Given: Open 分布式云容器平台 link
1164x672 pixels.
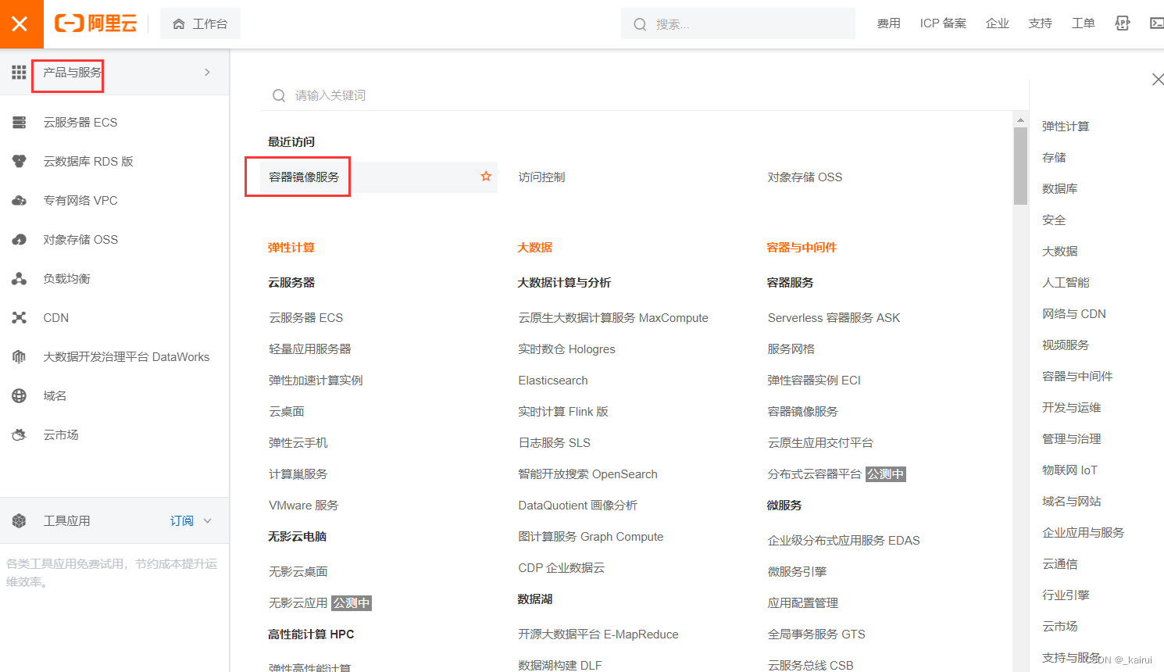Looking at the screenshot, I should pos(814,474).
